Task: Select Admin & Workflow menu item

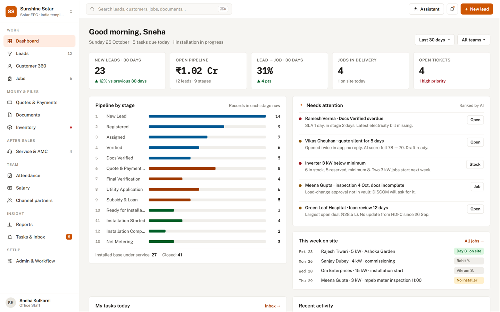Action: point(39,261)
